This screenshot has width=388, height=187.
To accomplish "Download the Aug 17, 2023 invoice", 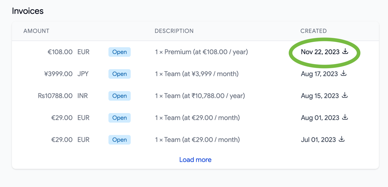I will point(344,73).
